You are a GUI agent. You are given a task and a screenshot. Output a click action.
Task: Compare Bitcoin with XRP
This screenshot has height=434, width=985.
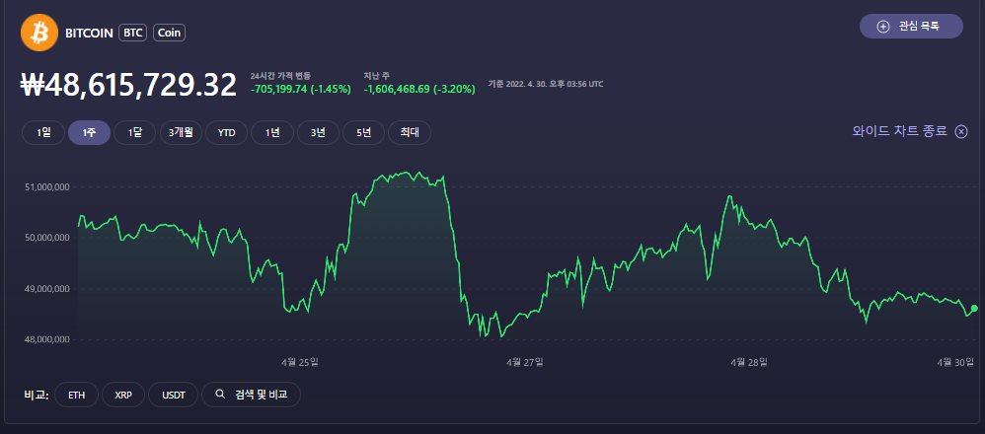pos(123,396)
